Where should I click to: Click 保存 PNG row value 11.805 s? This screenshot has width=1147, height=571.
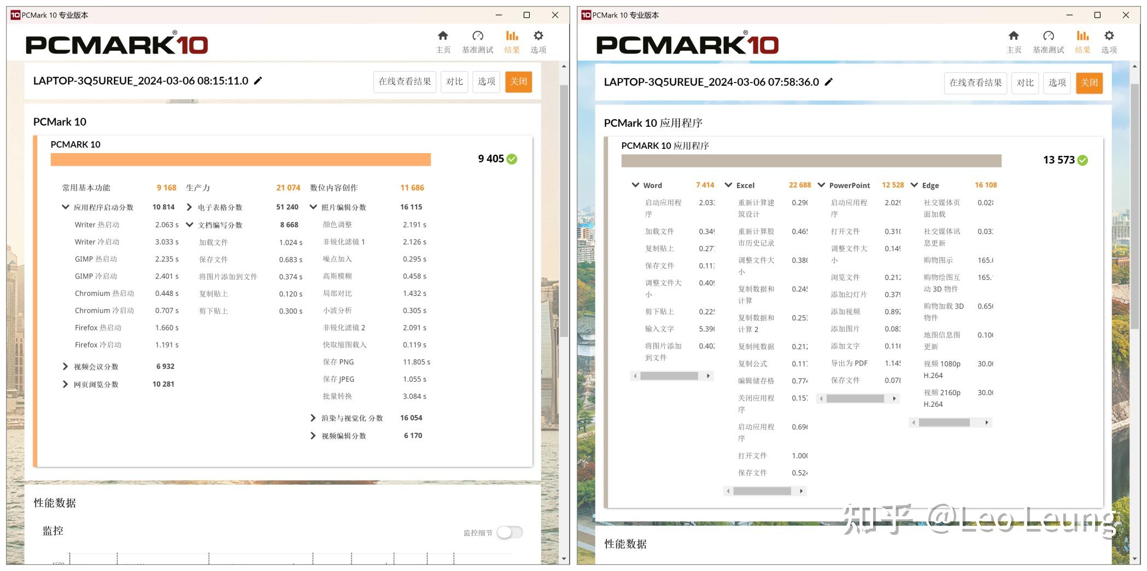click(417, 362)
